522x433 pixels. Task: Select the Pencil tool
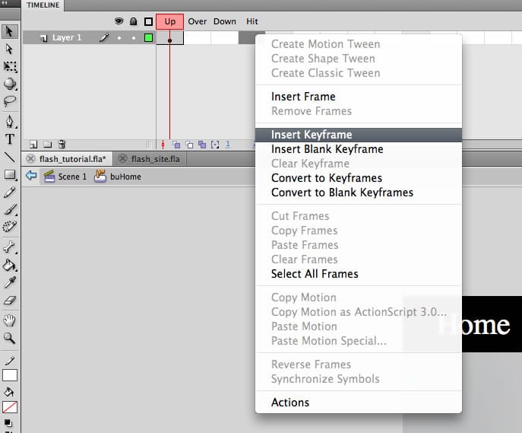tap(9, 193)
